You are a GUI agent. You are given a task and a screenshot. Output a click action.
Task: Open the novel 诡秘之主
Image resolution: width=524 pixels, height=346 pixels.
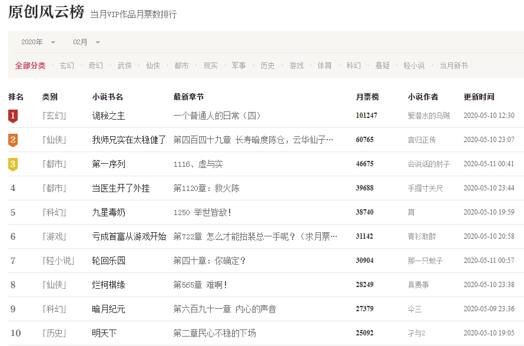click(108, 116)
